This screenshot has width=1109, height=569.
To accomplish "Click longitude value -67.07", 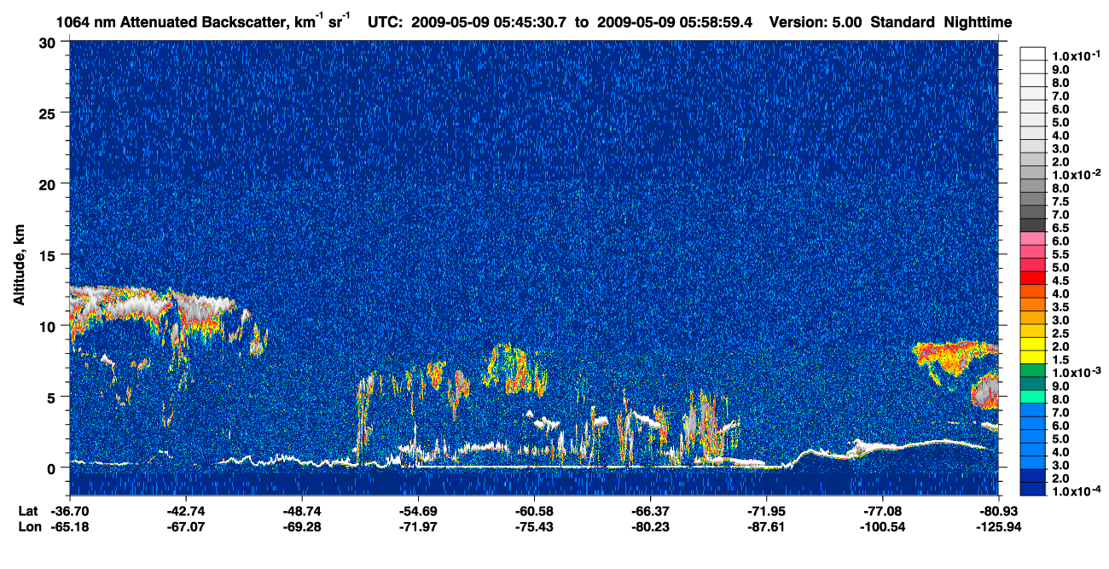I will pos(185,526).
